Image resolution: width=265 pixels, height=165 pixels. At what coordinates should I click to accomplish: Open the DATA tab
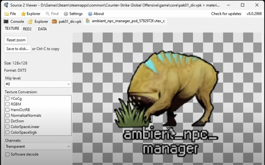click(x=42, y=29)
